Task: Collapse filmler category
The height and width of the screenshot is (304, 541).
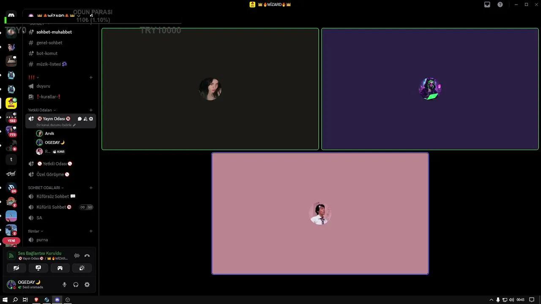Action: click(x=36, y=231)
